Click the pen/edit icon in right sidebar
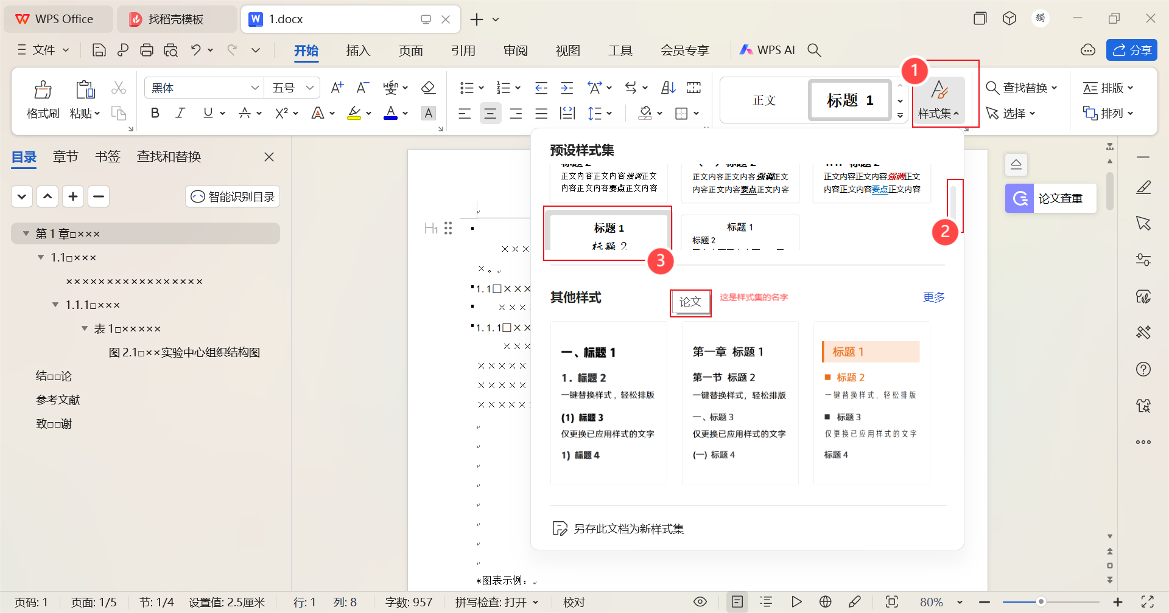This screenshot has width=1169, height=613. [x=1143, y=187]
